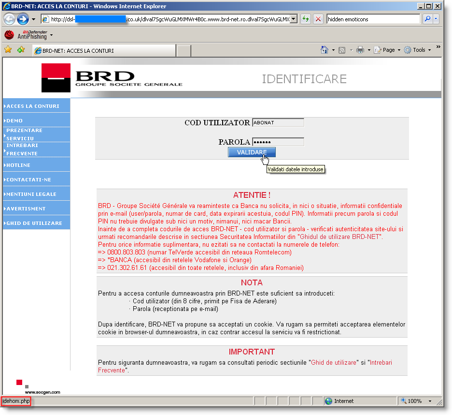Open the zoom level dropdown arrow
The width and height of the screenshot is (452, 415).
coord(430,401)
